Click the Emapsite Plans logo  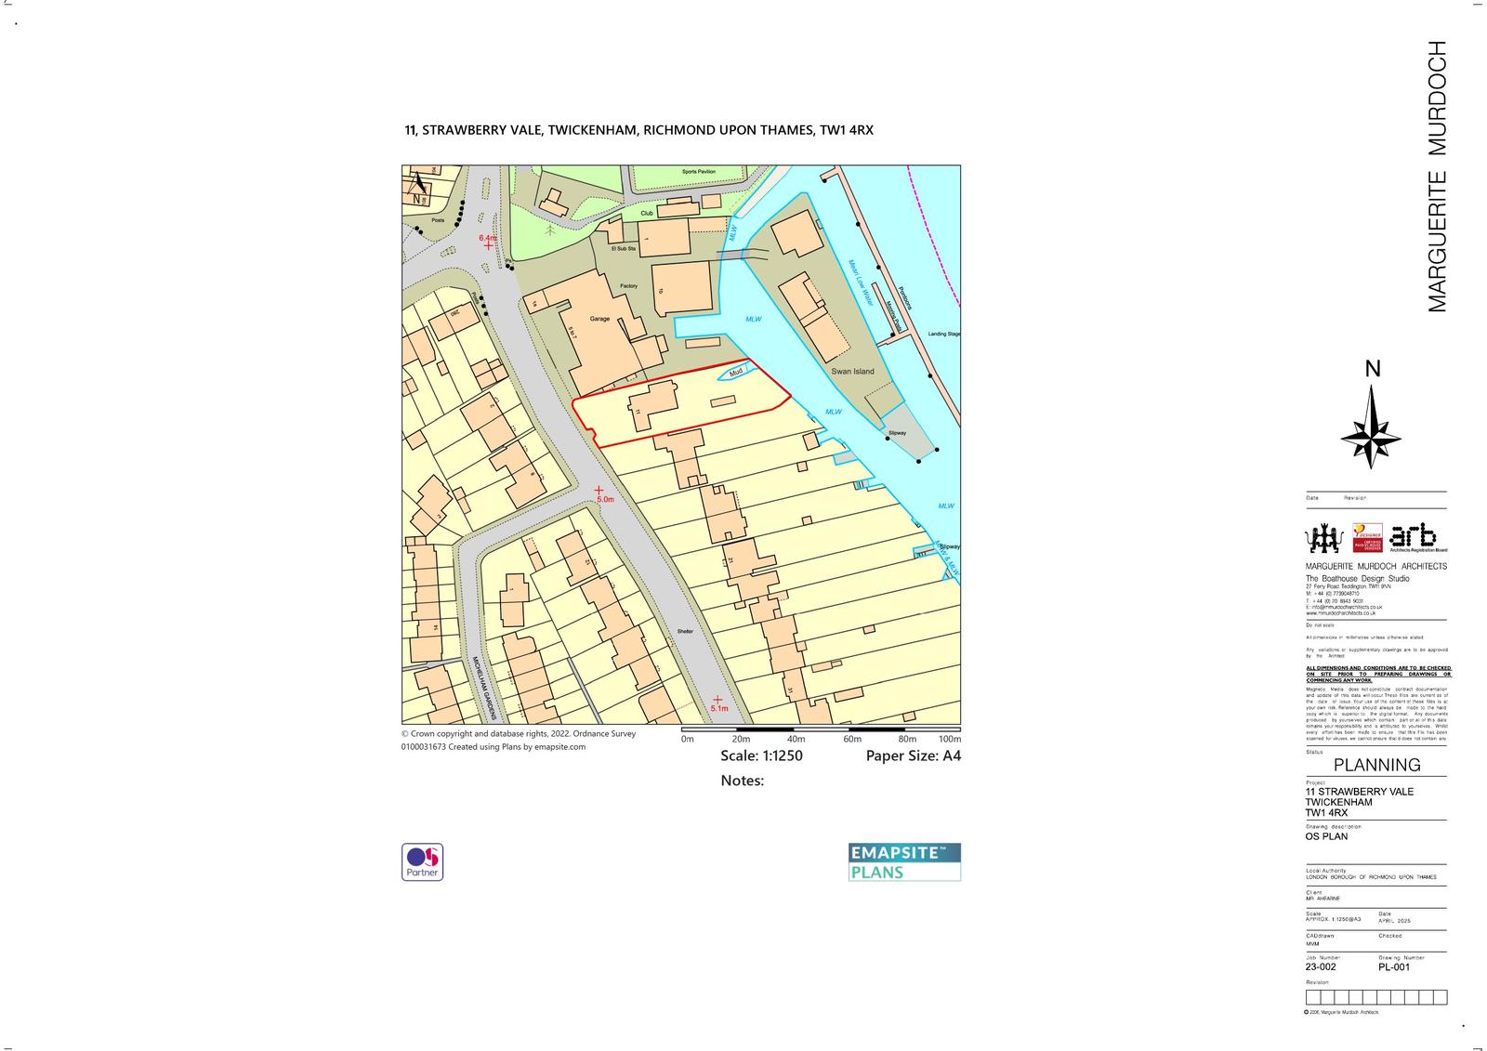(x=904, y=861)
